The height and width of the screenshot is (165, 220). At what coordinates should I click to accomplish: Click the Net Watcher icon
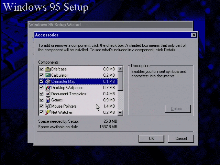pyautogui.click(x=48, y=112)
